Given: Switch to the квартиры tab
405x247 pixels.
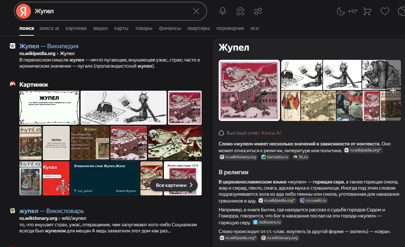Looking at the screenshot, I should pos(199,28).
